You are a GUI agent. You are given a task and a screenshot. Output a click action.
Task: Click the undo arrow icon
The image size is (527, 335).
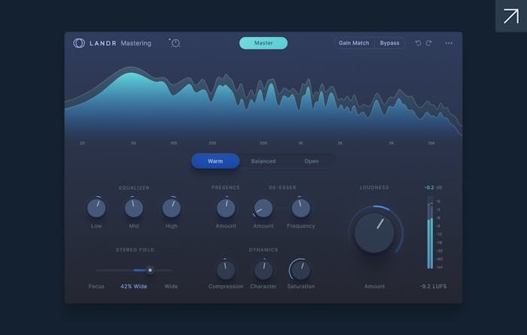coord(419,43)
